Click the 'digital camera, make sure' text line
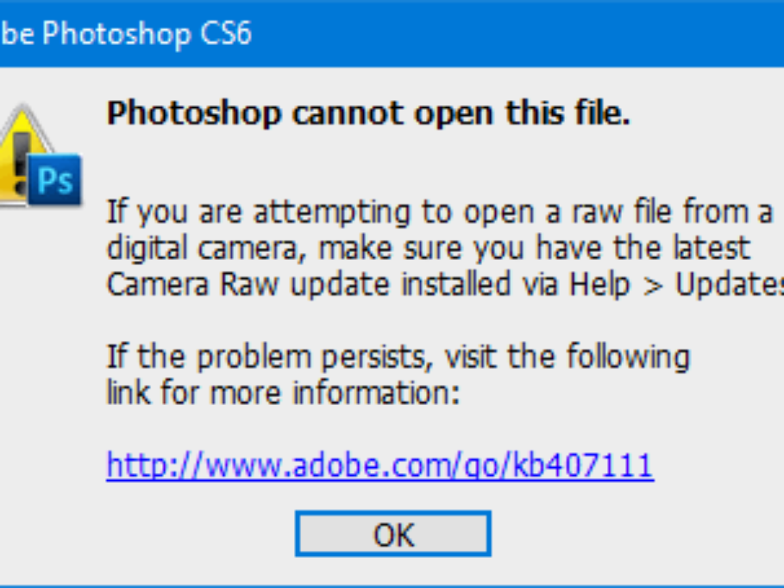 click(428, 248)
